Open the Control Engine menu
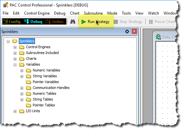This screenshot has height=129, width=182. [x=37, y=13]
